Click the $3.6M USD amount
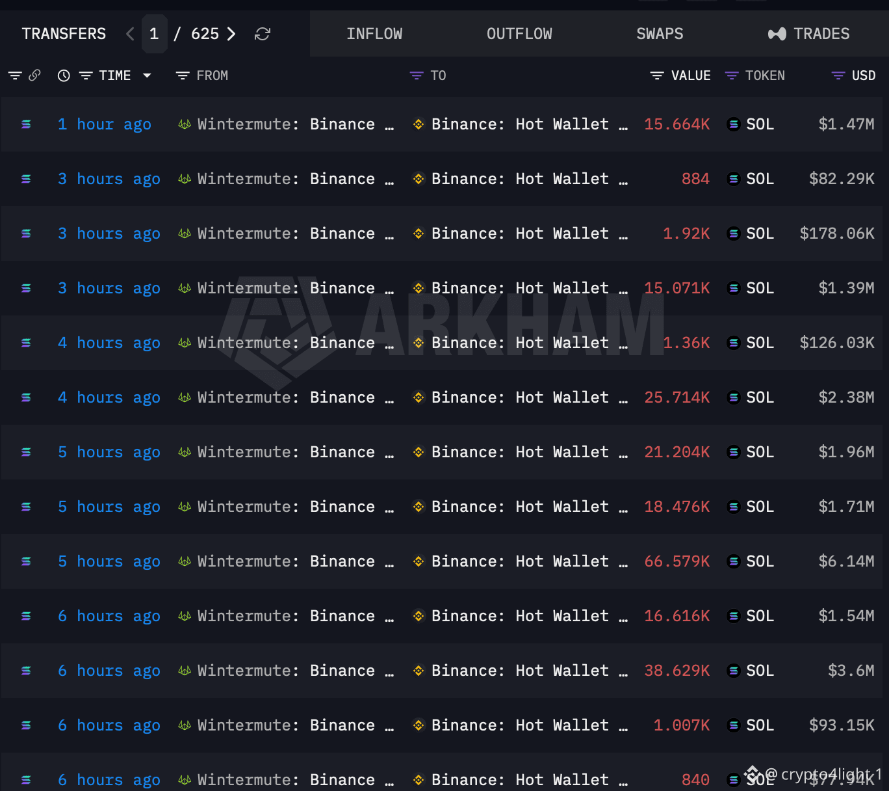 point(851,671)
